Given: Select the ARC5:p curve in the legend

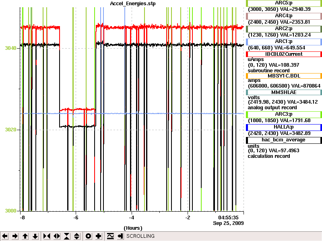Looking at the screenshot, I should click(284, 3).
